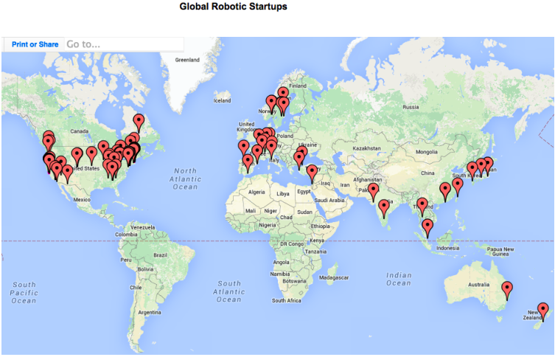This screenshot has width=555, height=357.
Task: Click the 'Indonesia' label
Action: click(x=447, y=248)
